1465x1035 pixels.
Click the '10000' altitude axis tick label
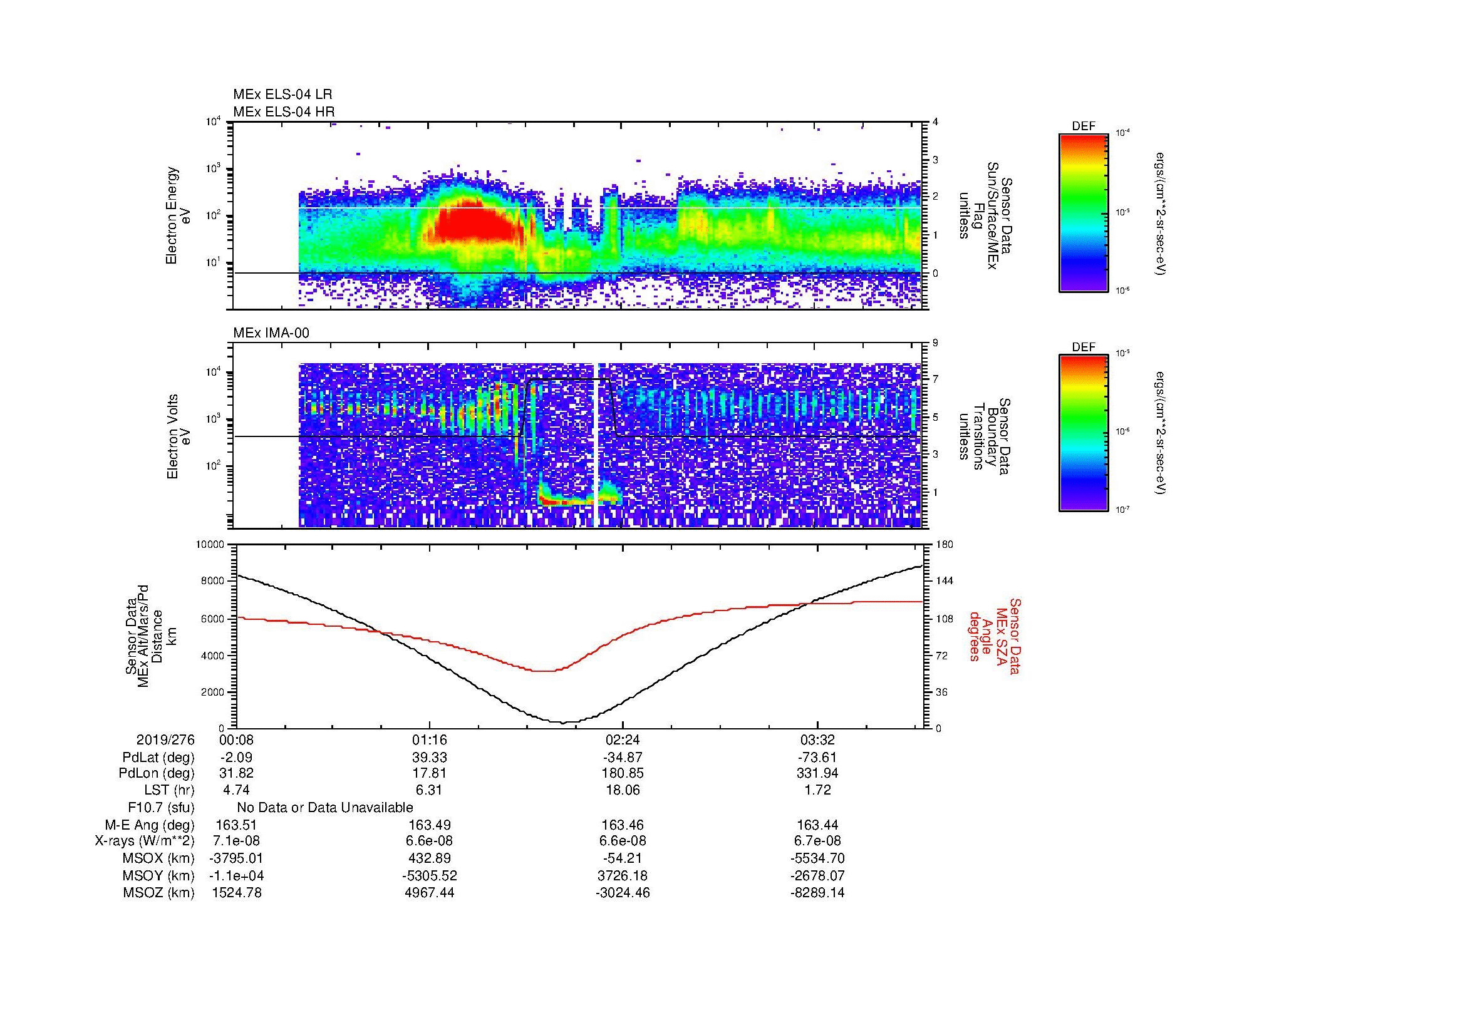[210, 545]
